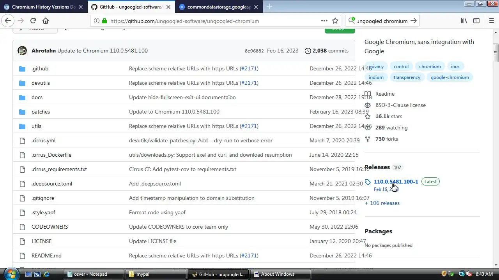This screenshot has width=499, height=280.
Task: Click the Readme book icon
Action: click(x=368, y=94)
